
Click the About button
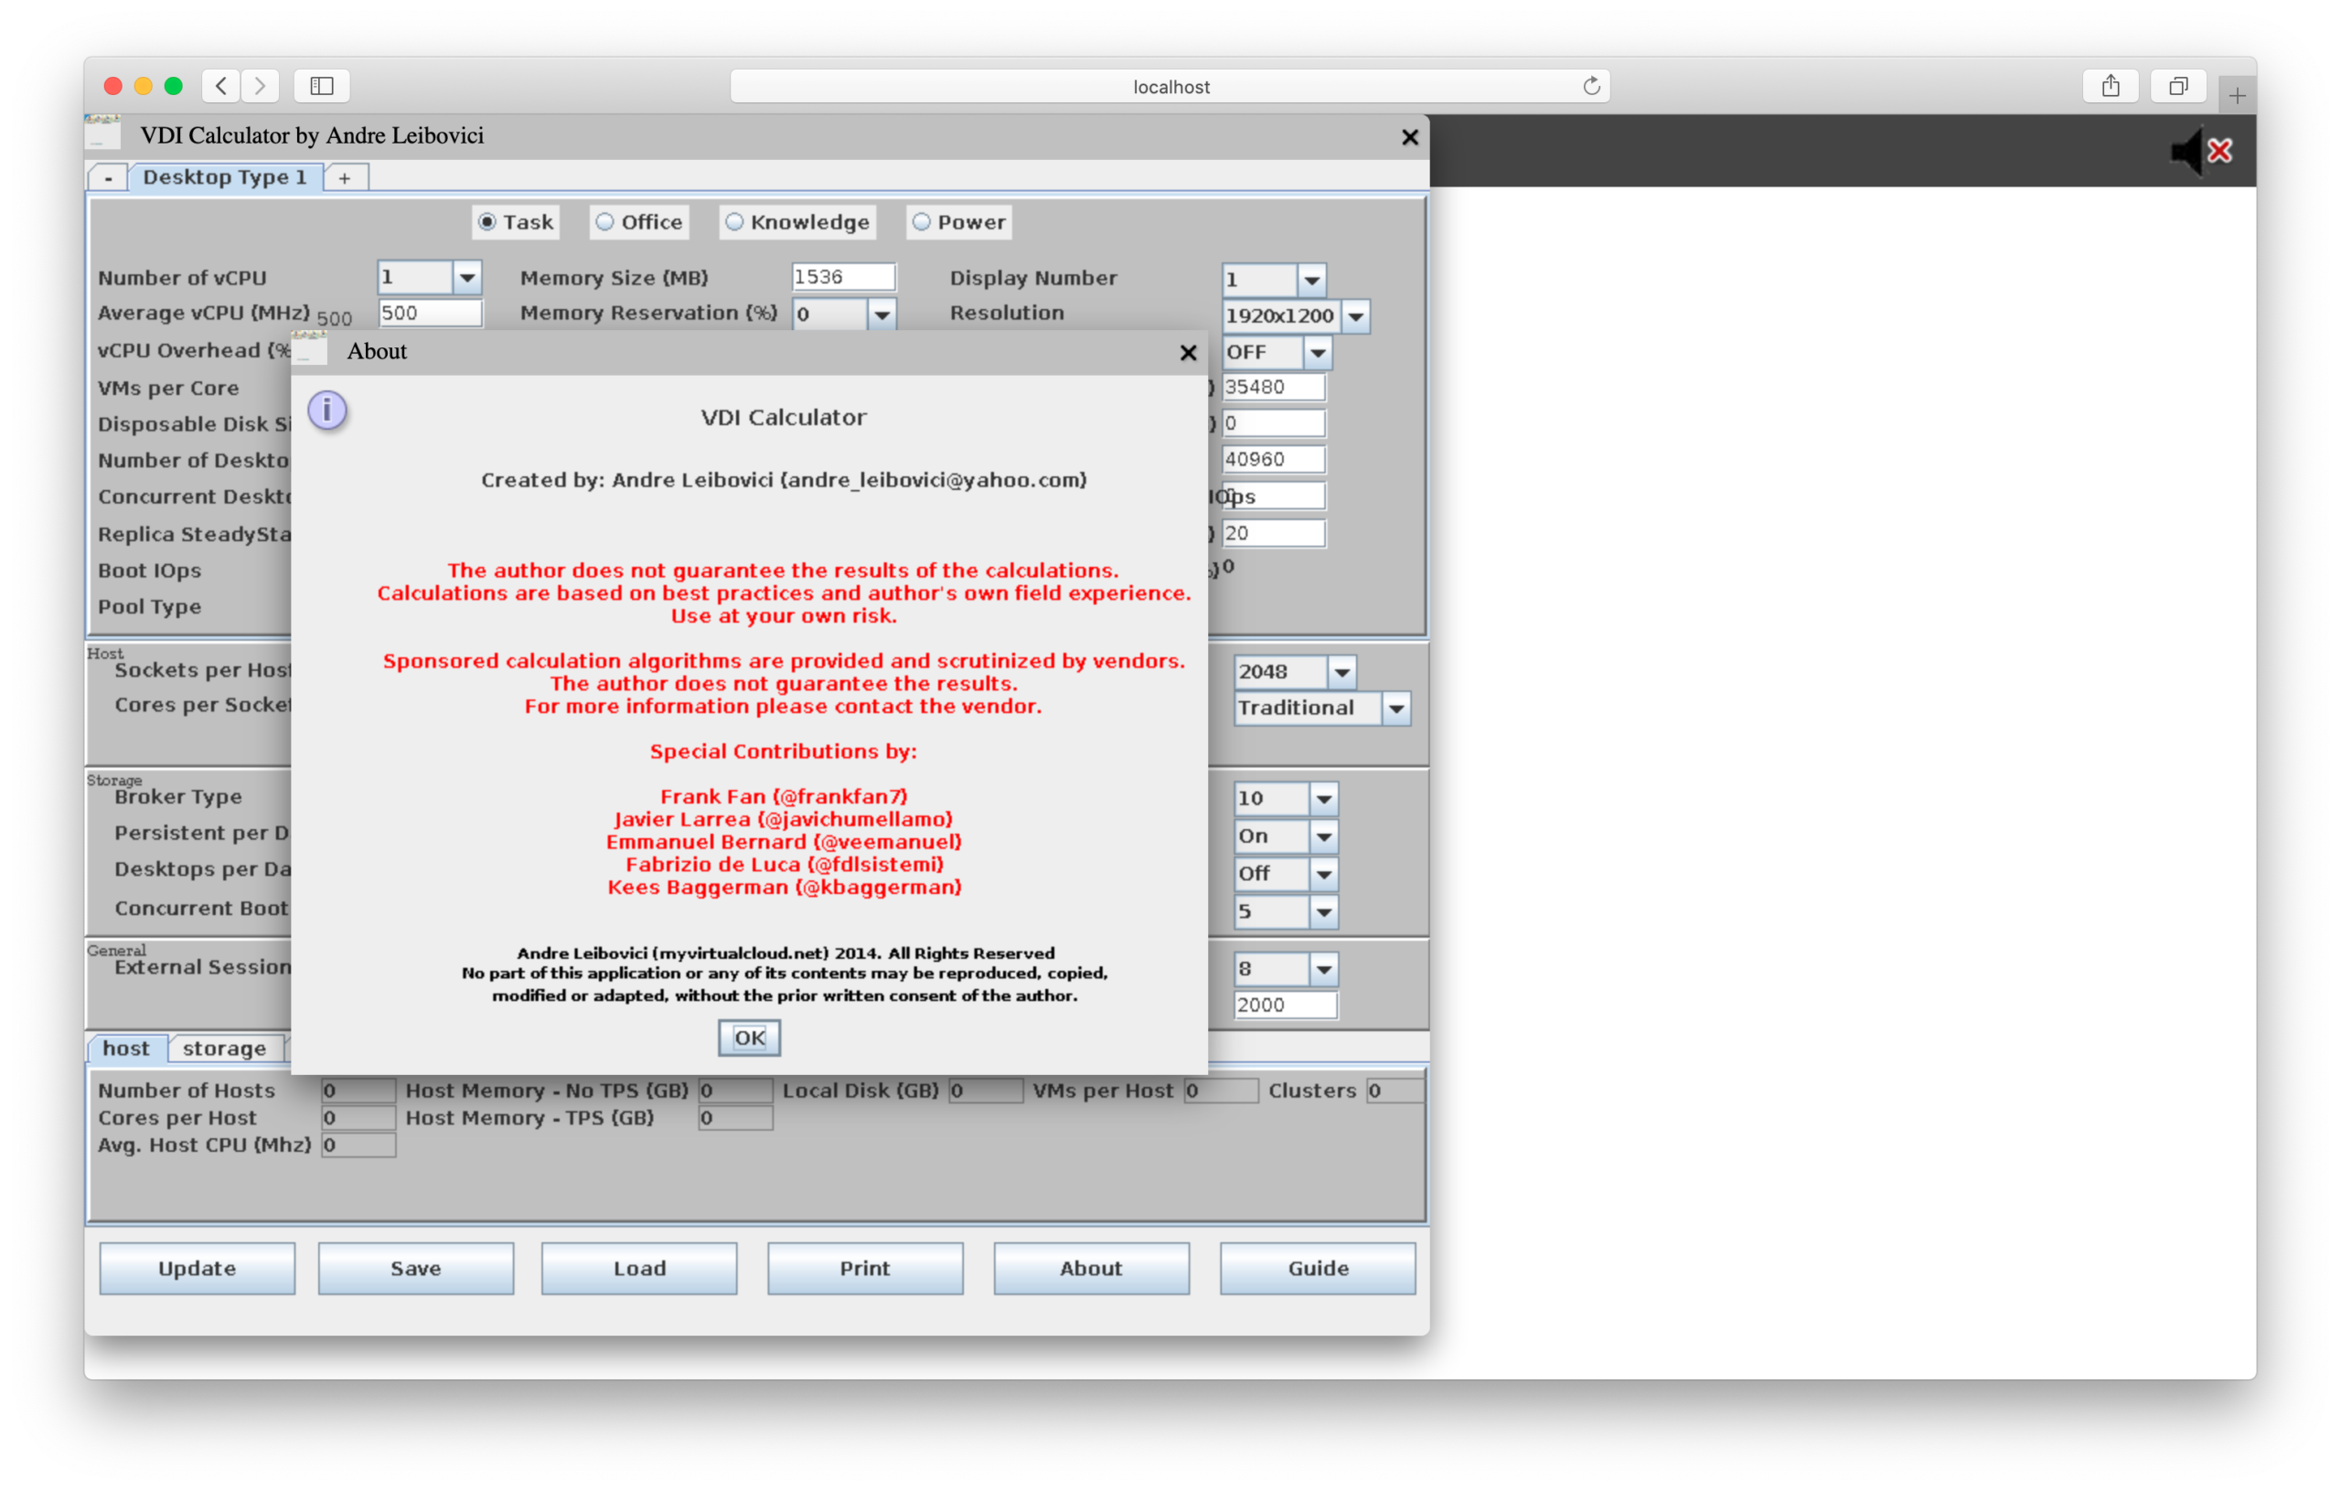point(1092,1269)
